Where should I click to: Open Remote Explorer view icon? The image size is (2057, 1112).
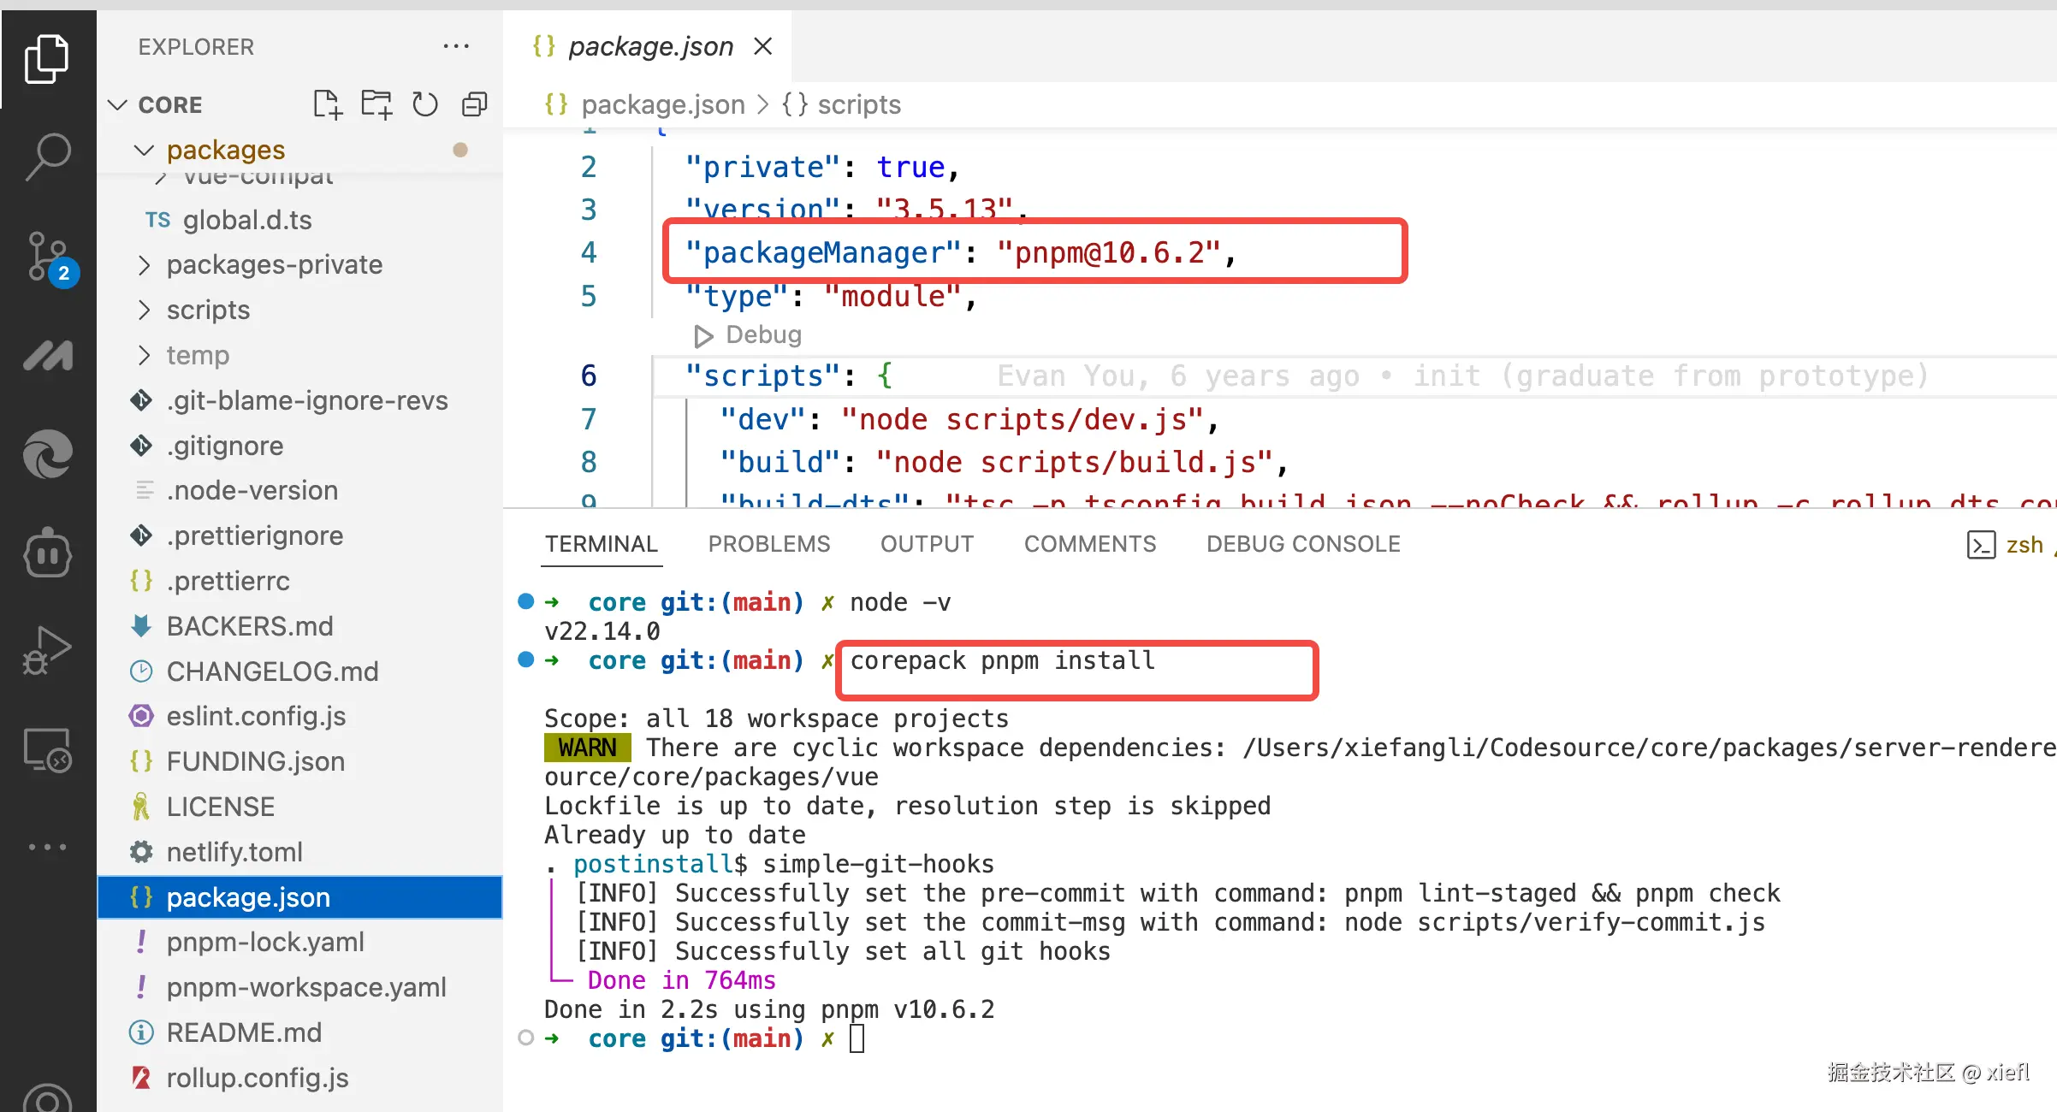click(x=48, y=751)
